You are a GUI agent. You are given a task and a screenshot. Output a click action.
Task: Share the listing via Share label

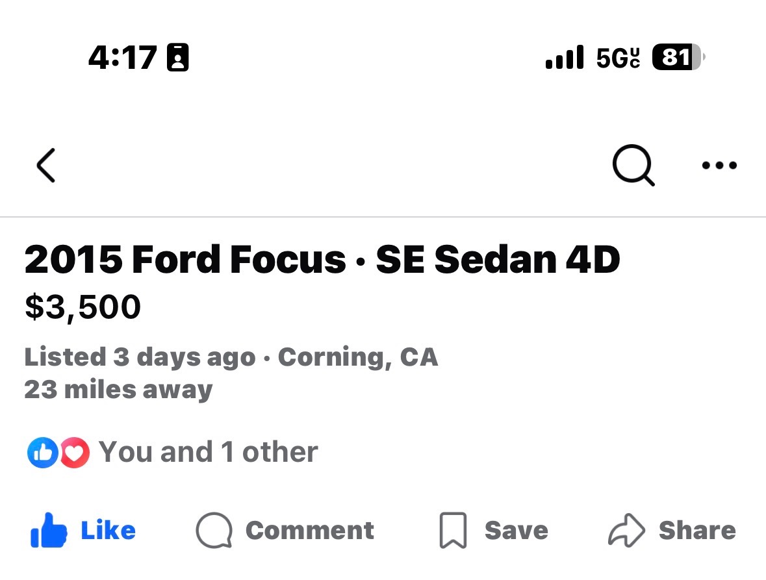[697, 531]
